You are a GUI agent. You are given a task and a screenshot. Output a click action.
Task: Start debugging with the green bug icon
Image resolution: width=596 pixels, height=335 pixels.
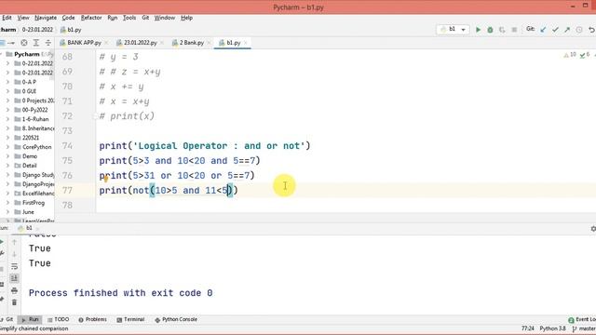pos(491,30)
